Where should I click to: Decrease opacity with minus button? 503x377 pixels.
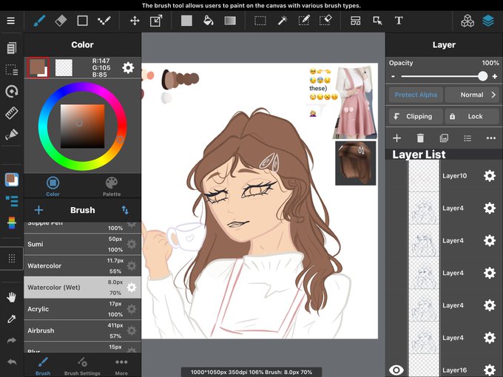coord(393,76)
